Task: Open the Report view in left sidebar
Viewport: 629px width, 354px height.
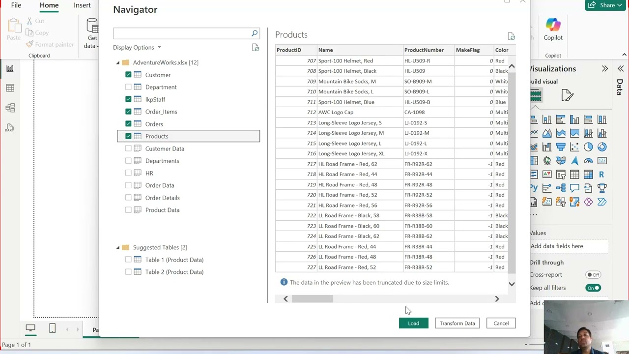Action: 10,69
